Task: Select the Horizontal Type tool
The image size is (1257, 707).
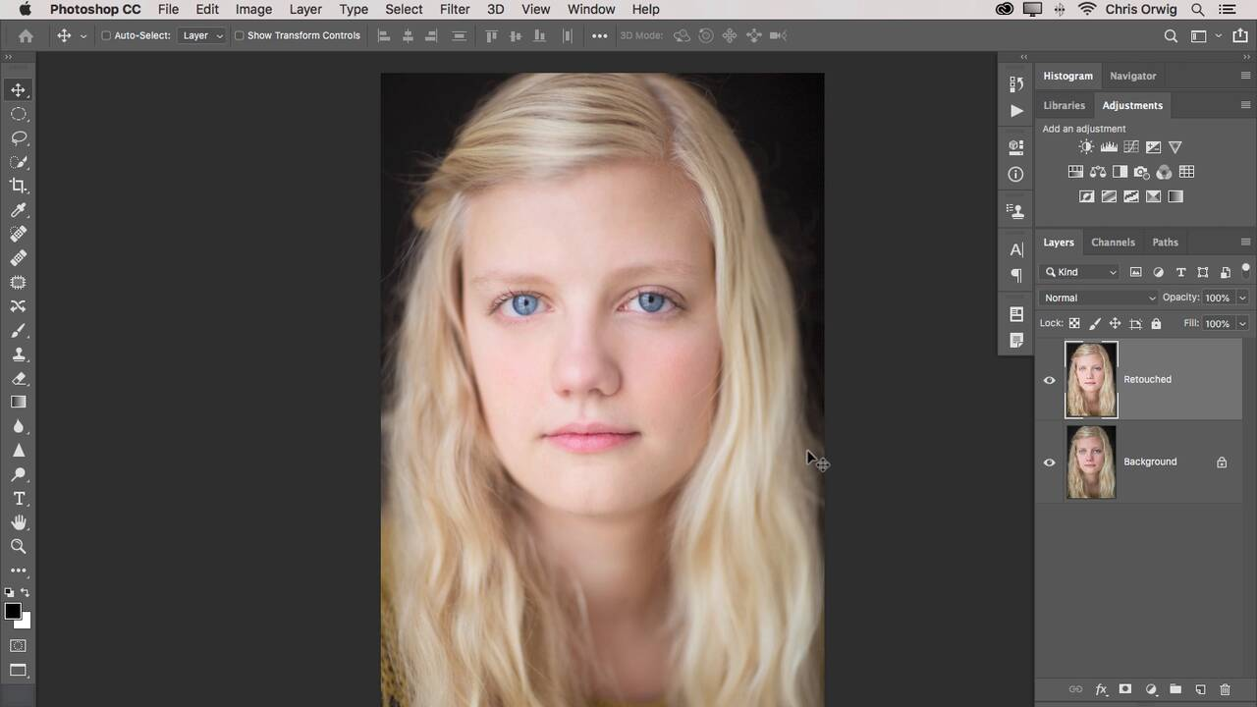Action: tap(19, 498)
